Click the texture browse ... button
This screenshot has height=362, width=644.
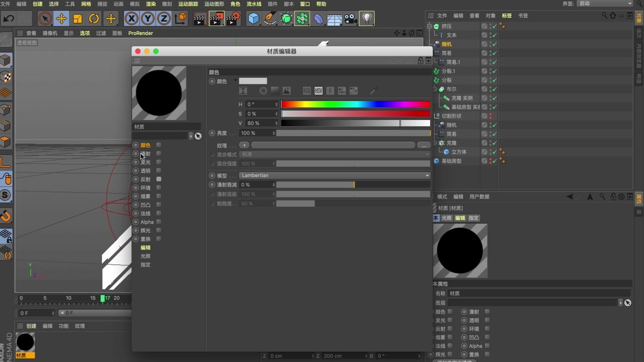[x=424, y=145]
